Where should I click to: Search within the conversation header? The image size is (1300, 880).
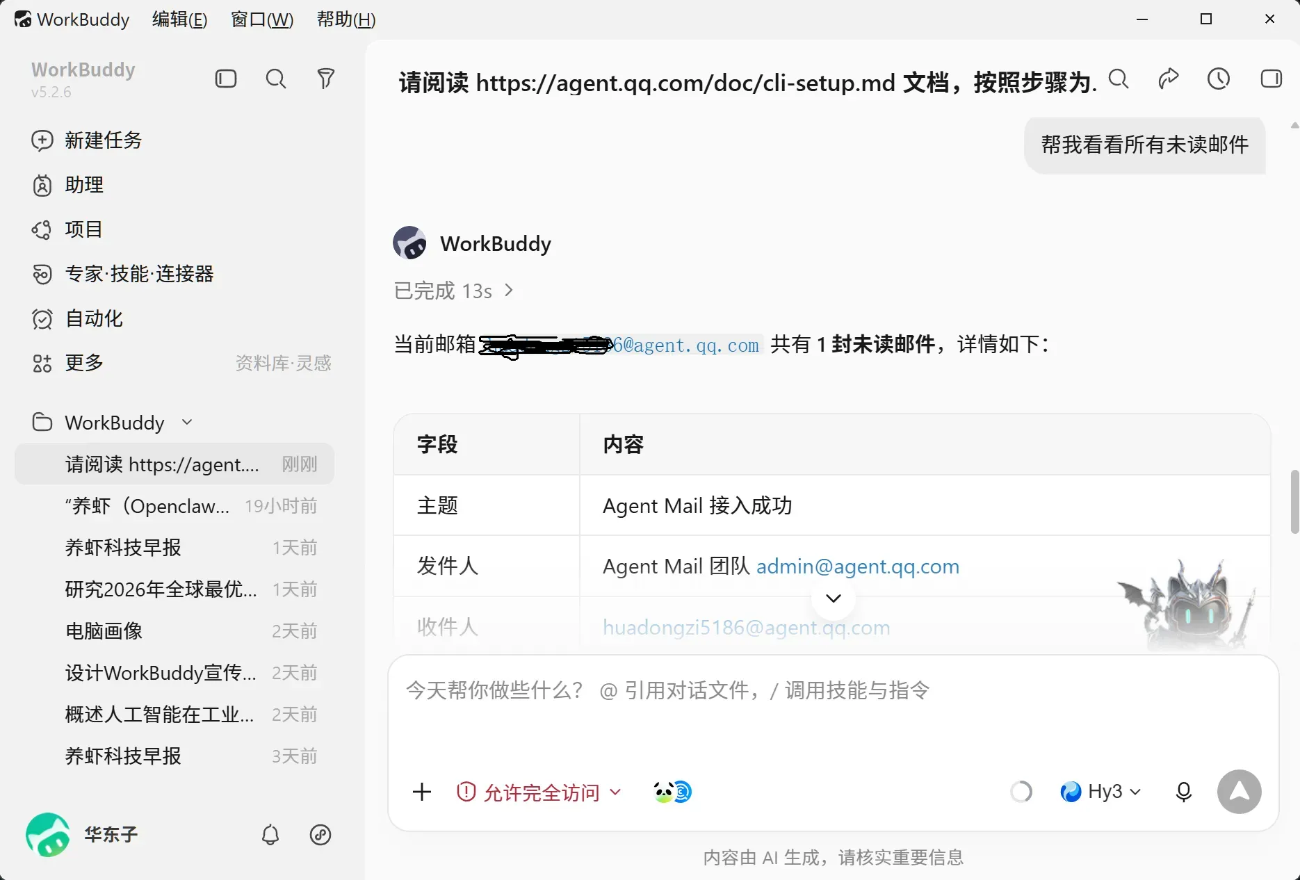[1119, 79]
